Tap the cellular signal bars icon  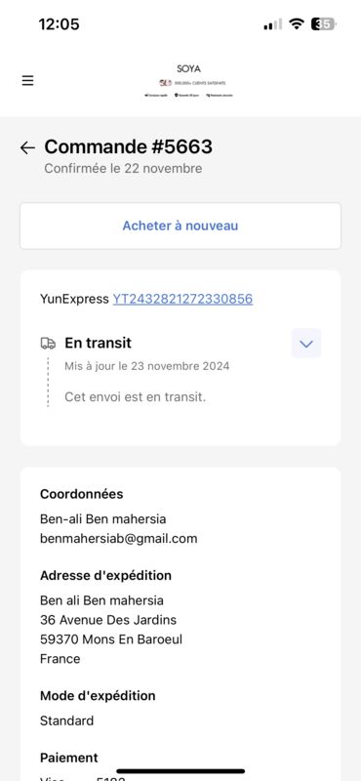tap(273, 23)
